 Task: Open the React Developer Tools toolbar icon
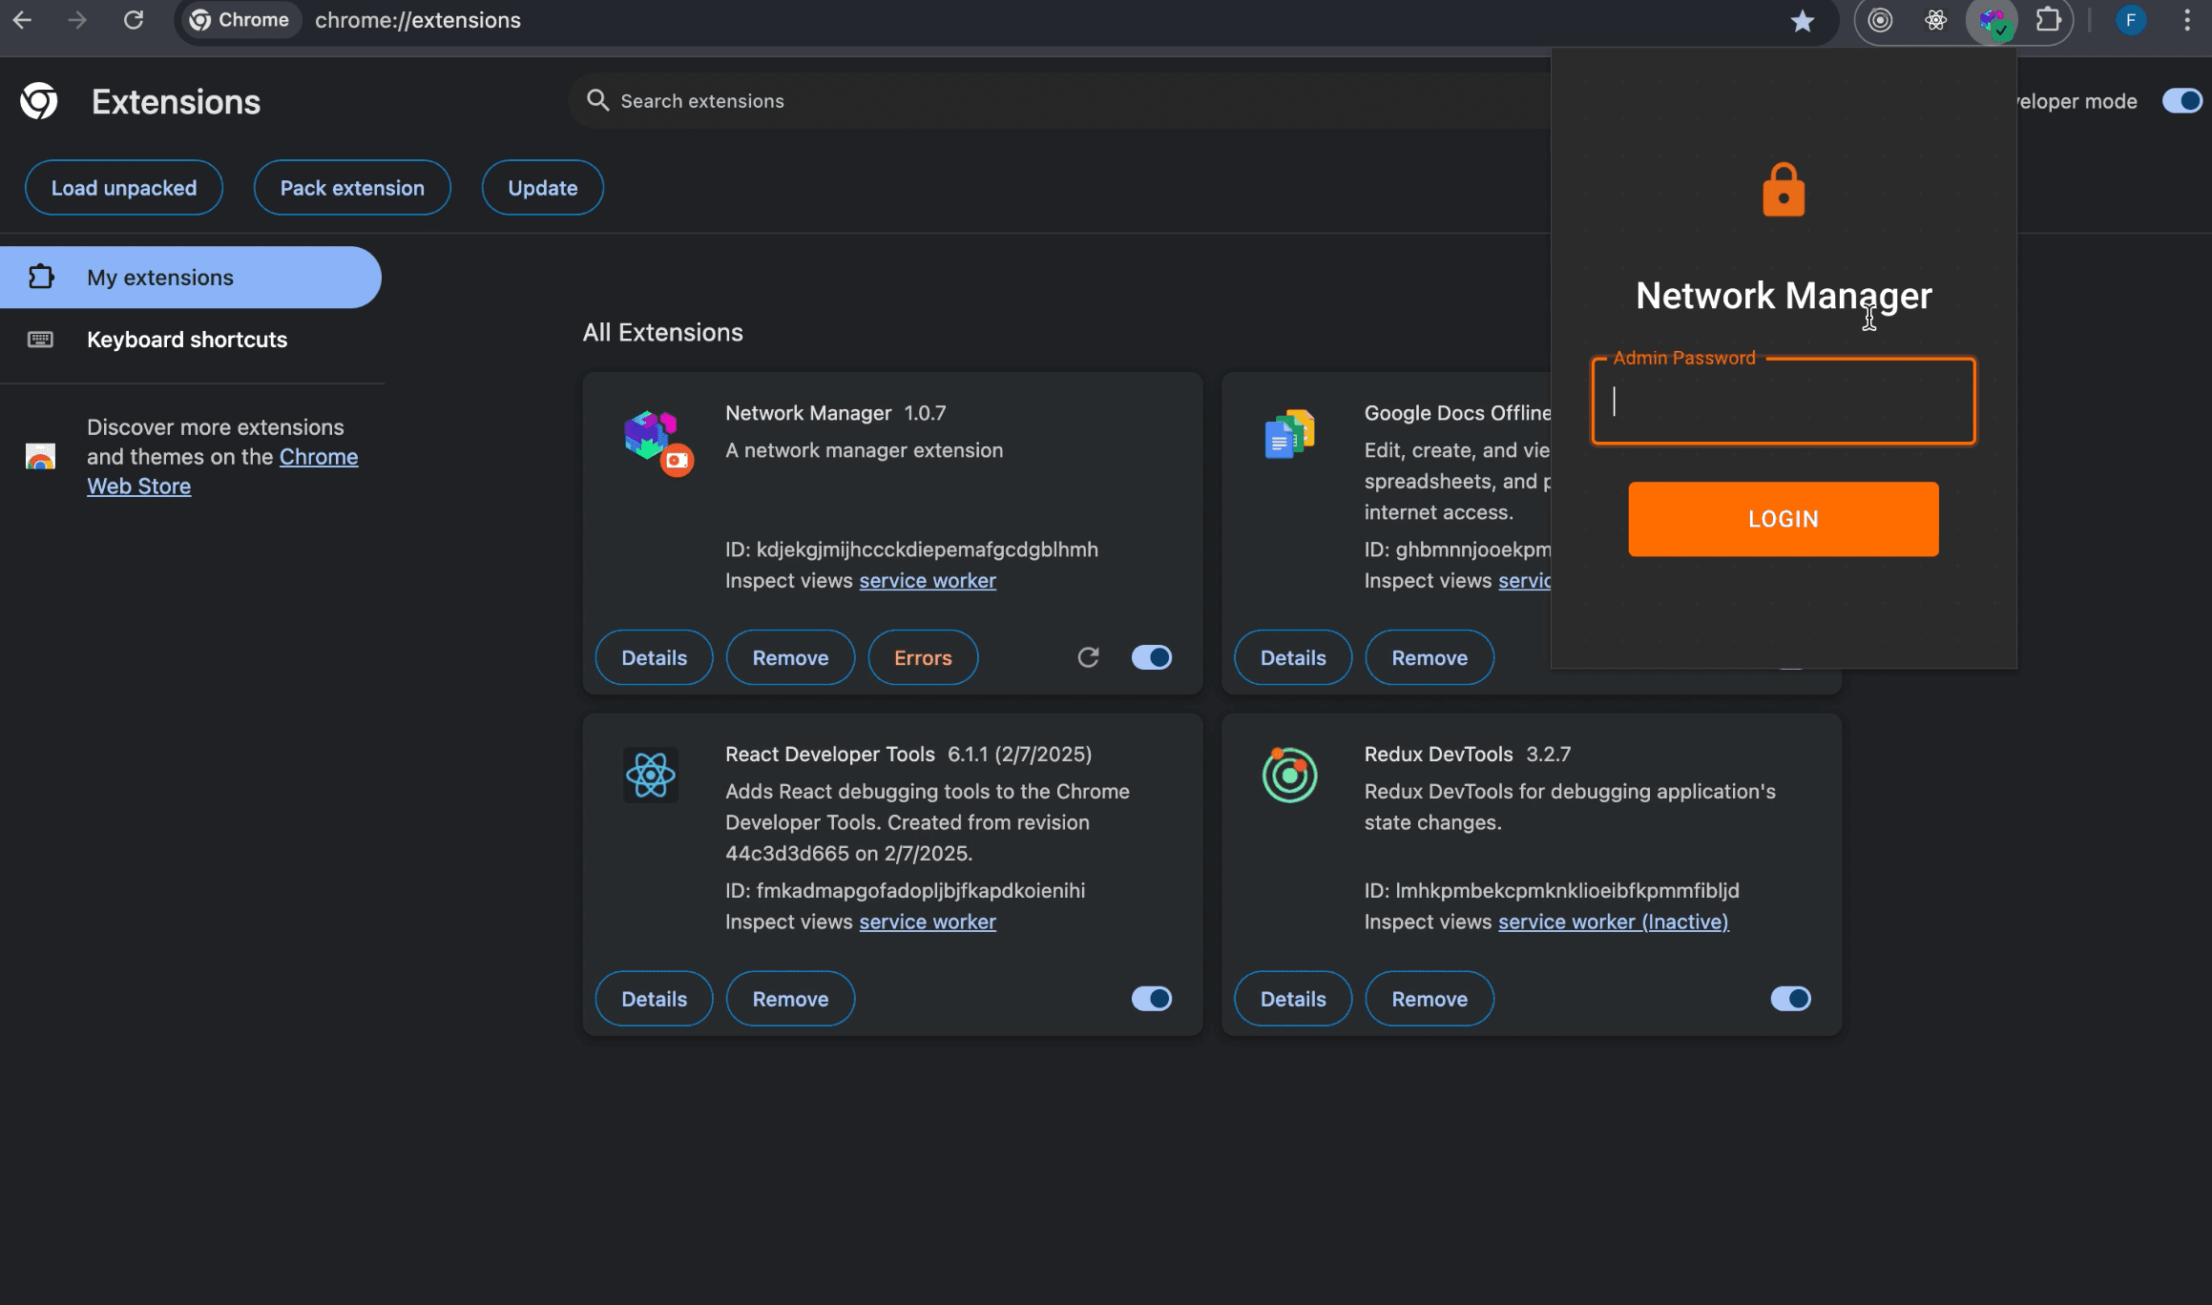[x=1935, y=20]
